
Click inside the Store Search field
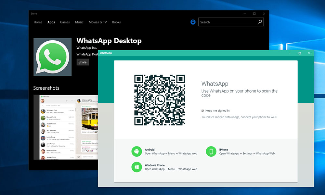[x=227, y=22]
